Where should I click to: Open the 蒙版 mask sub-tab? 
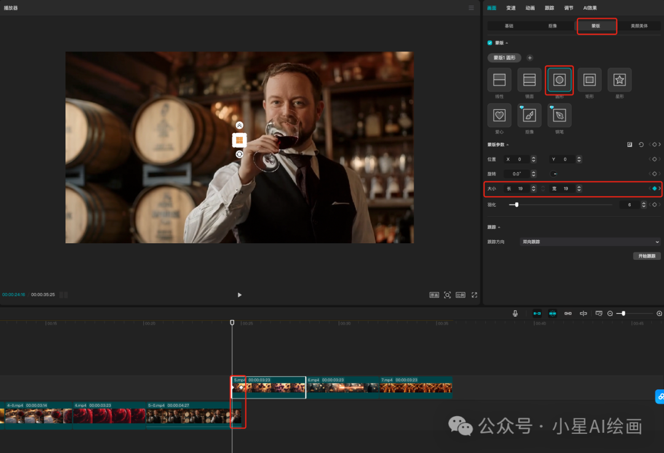(x=596, y=26)
